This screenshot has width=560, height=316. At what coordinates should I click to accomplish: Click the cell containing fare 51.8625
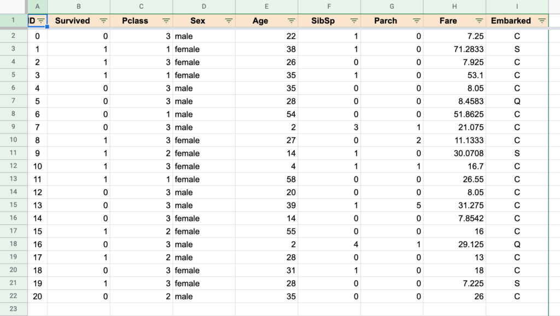coord(454,114)
